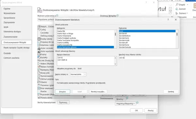Switch to the Zaawansowane options tab

click(17, 37)
